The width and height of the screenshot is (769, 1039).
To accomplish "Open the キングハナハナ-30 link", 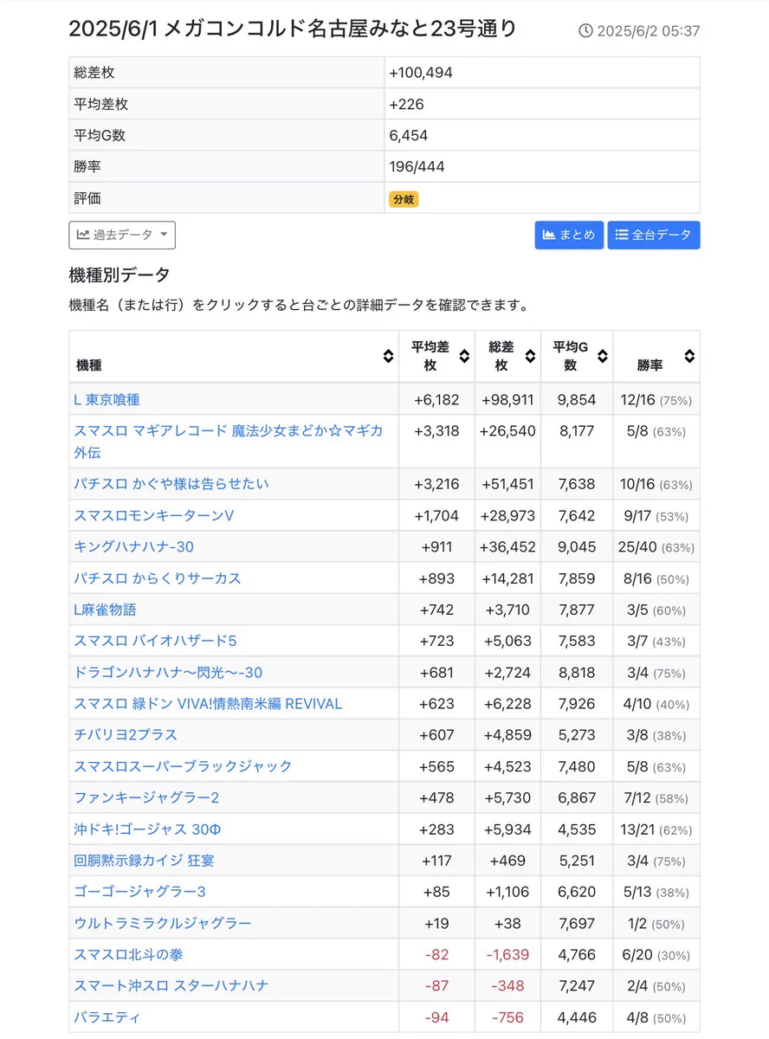I will point(134,547).
